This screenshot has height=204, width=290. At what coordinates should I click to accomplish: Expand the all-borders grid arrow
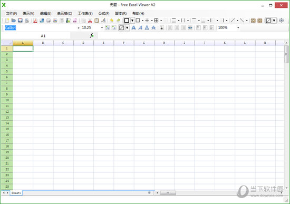click(x=161, y=21)
